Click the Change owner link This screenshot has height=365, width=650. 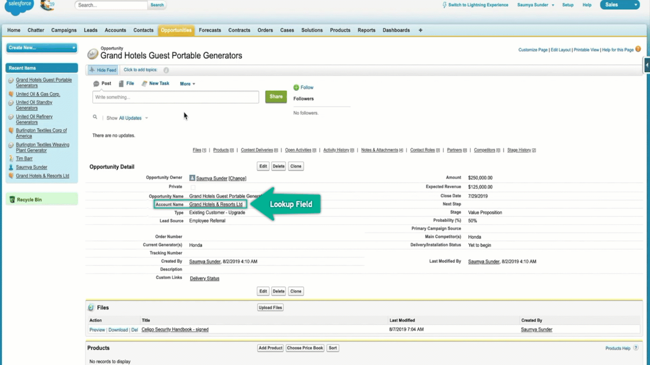click(x=237, y=178)
